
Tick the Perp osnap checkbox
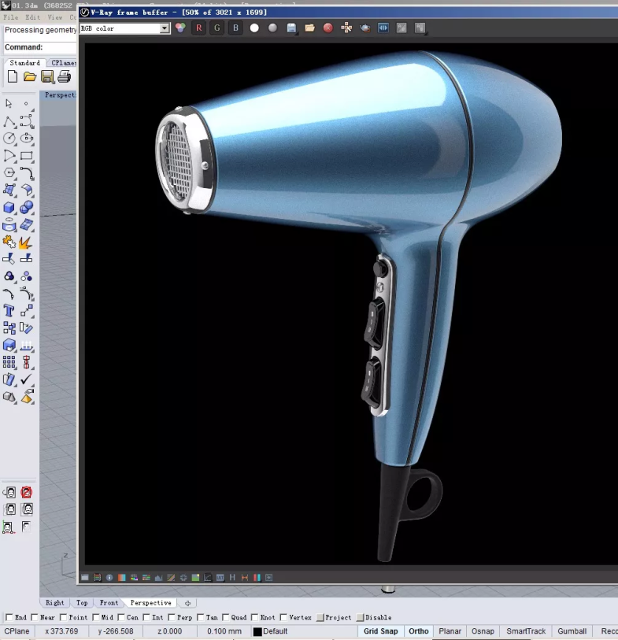(172, 618)
